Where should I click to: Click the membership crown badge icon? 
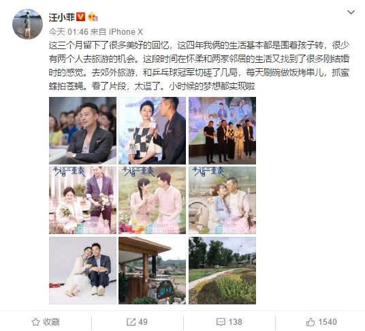93,17
